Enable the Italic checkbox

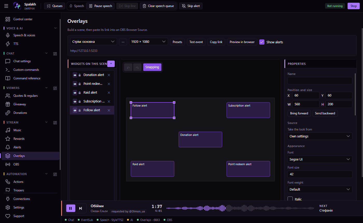click(x=290, y=199)
